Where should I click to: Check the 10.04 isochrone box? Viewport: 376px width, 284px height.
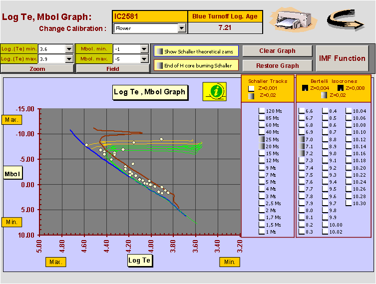point(349,111)
